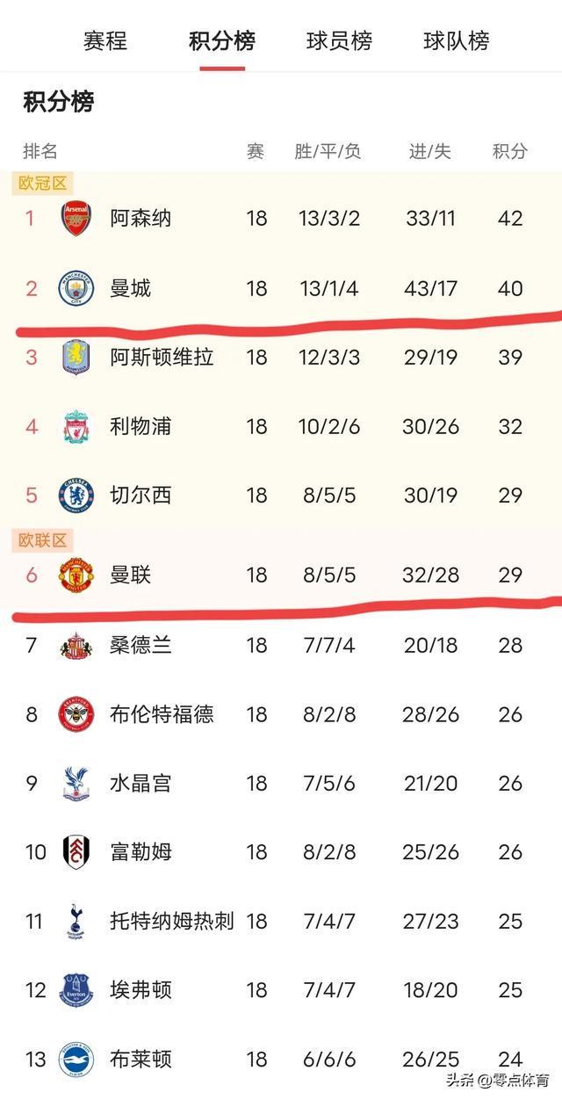
Task: Open the 球员榜 tab
Action: coord(338,40)
